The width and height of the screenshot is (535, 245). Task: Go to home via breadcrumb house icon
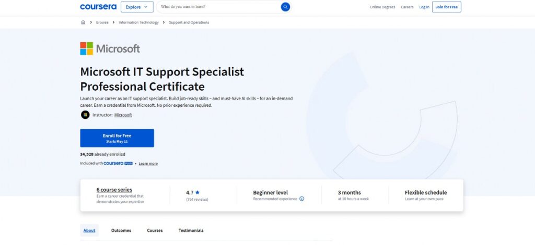83,22
